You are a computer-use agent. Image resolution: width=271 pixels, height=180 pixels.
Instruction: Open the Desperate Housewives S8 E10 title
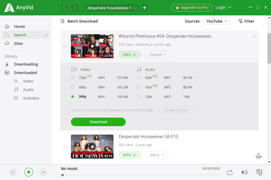pyautogui.click(x=148, y=136)
